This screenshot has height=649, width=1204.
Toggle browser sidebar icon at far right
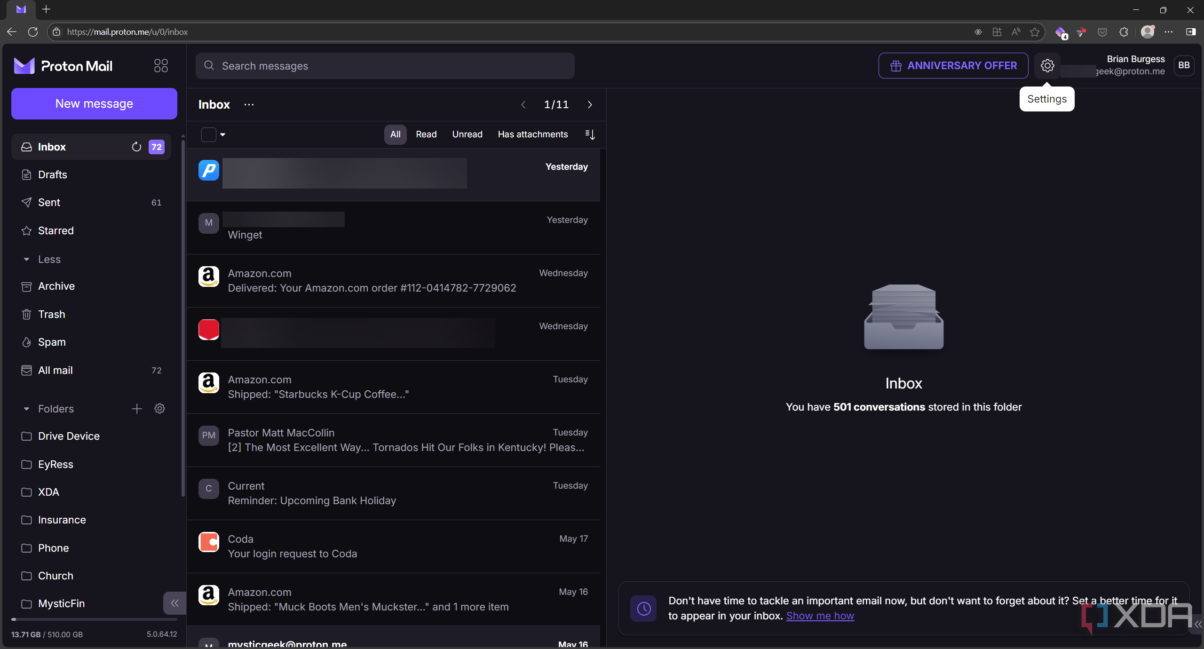1190,32
